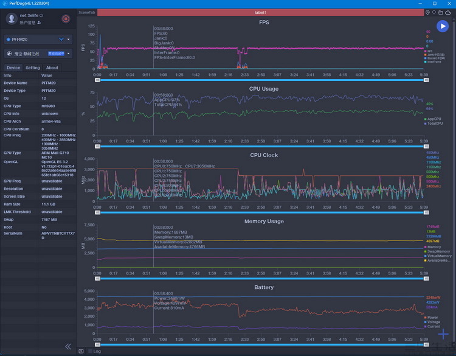The width and height of the screenshot is (456, 356).
Task: Click left range handle under CPU Usage chart
Action: click(x=98, y=147)
